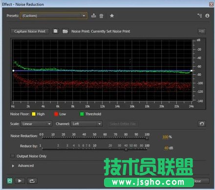The image size is (215, 190).
Task: Select the right control point on graph
Action: (x=192, y=71)
